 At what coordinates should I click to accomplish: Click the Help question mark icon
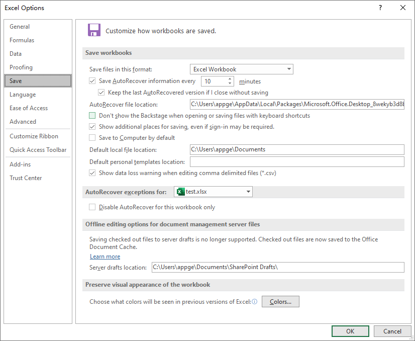(380, 8)
